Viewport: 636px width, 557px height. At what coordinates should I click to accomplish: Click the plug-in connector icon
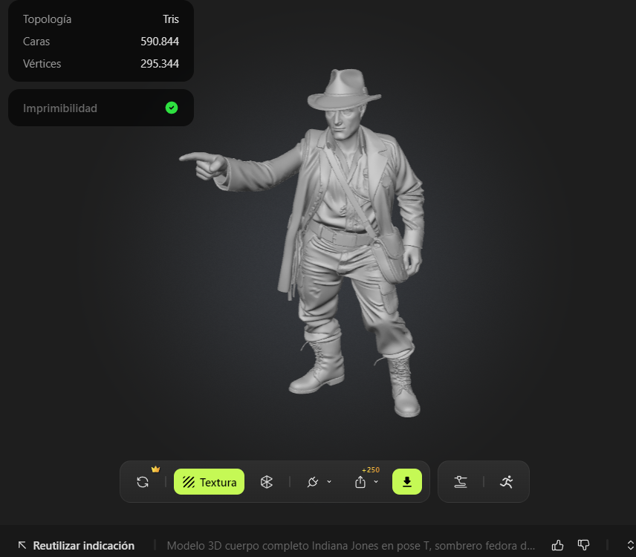313,482
